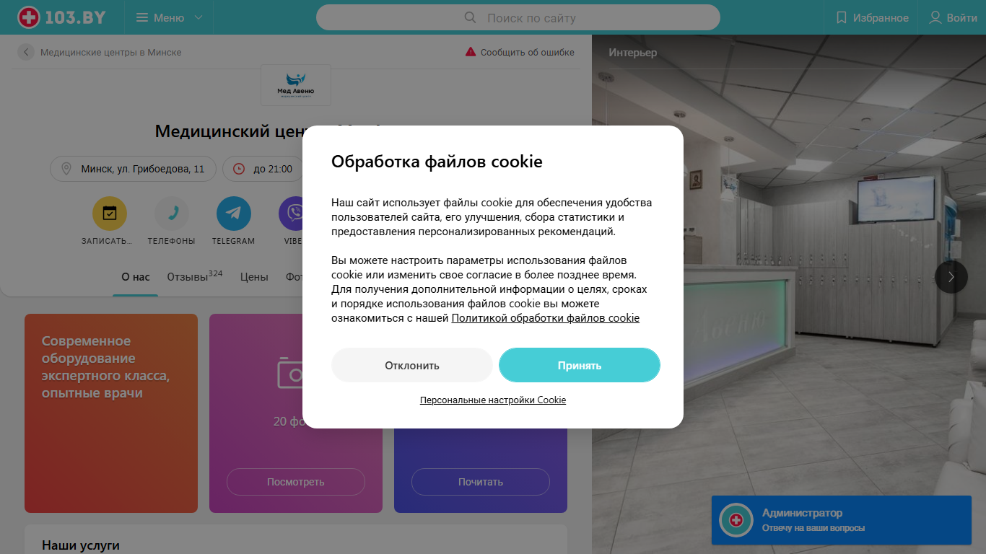986x554 pixels.
Task: Switch to the Отзывы tab
Action: point(194,277)
